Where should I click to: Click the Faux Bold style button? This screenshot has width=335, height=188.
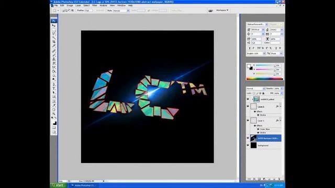(250, 48)
